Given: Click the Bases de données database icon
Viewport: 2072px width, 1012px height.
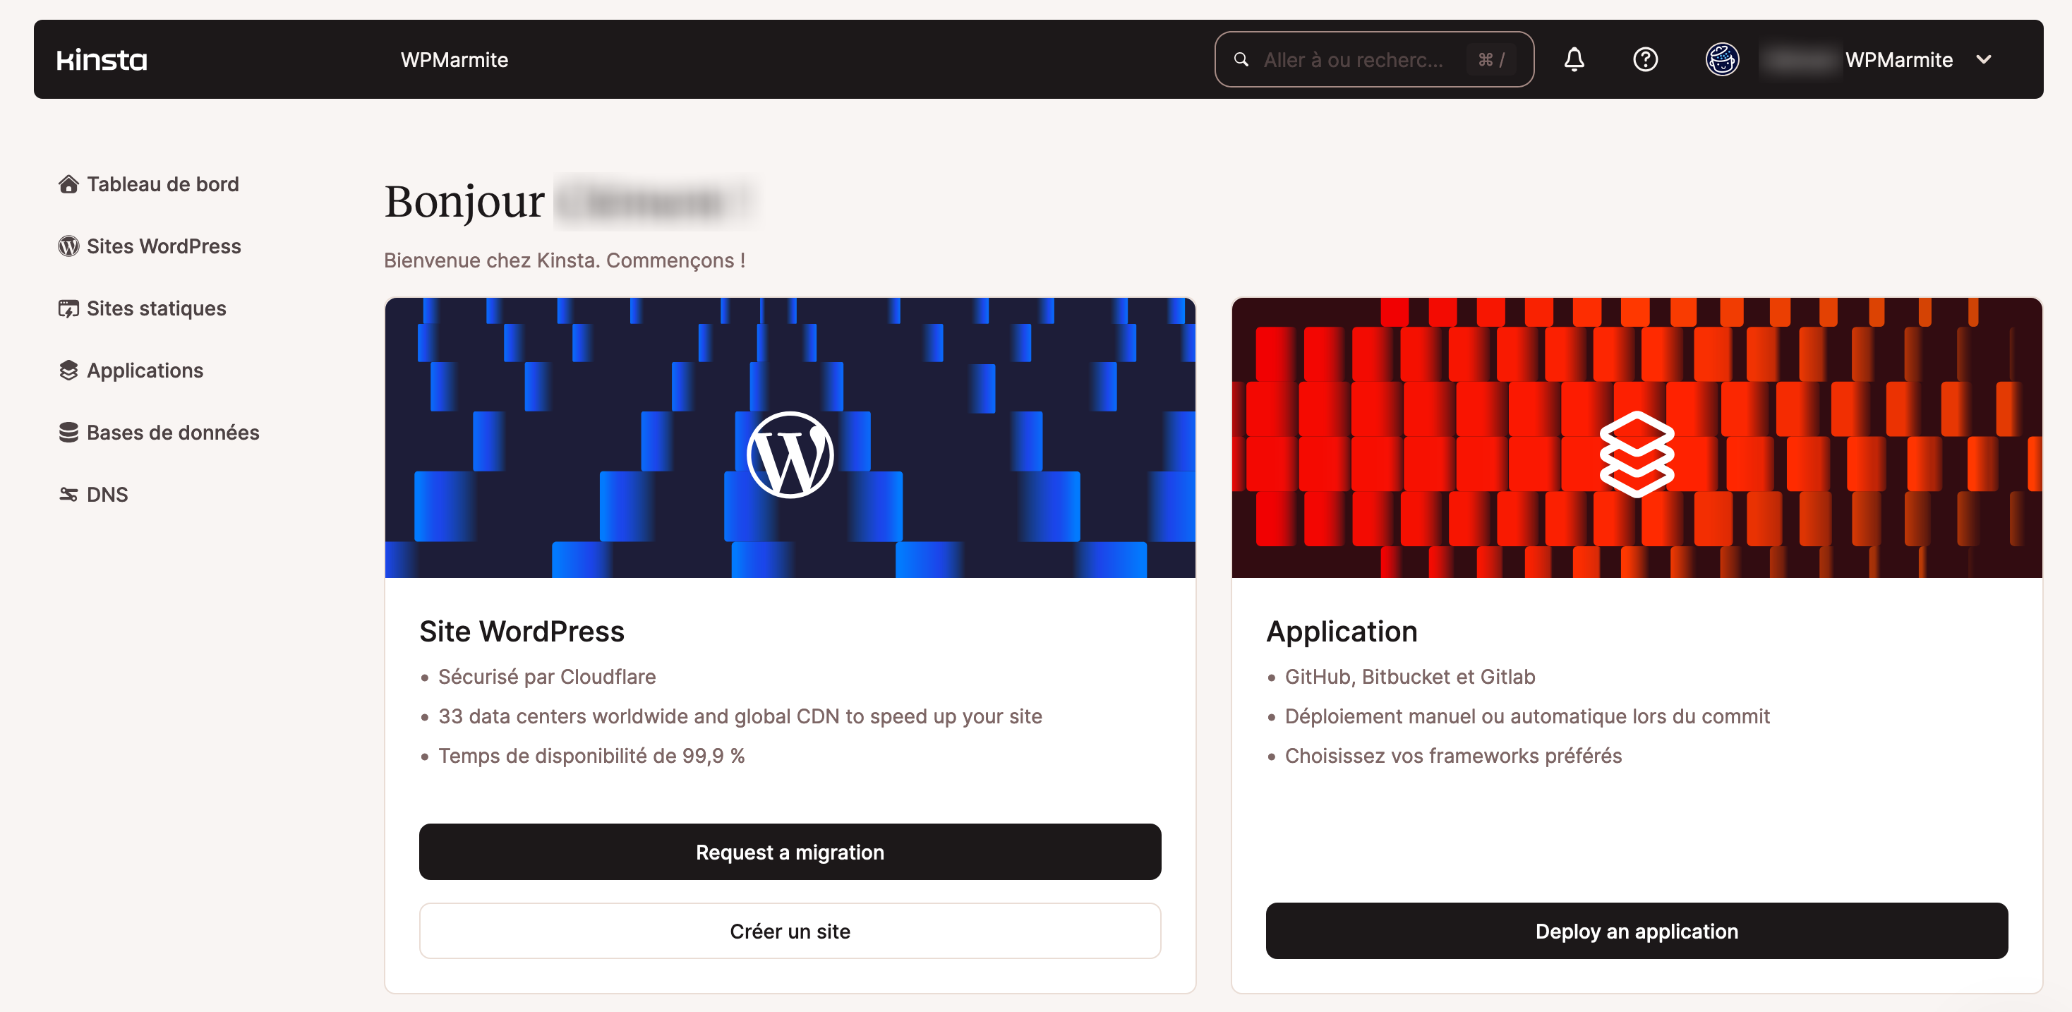Looking at the screenshot, I should pyautogui.click(x=68, y=432).
